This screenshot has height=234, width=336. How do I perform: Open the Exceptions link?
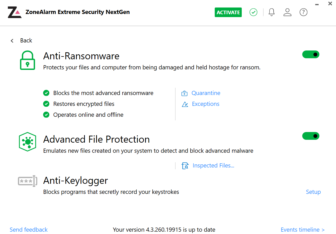pyautogui.click(x=206, y=104)
